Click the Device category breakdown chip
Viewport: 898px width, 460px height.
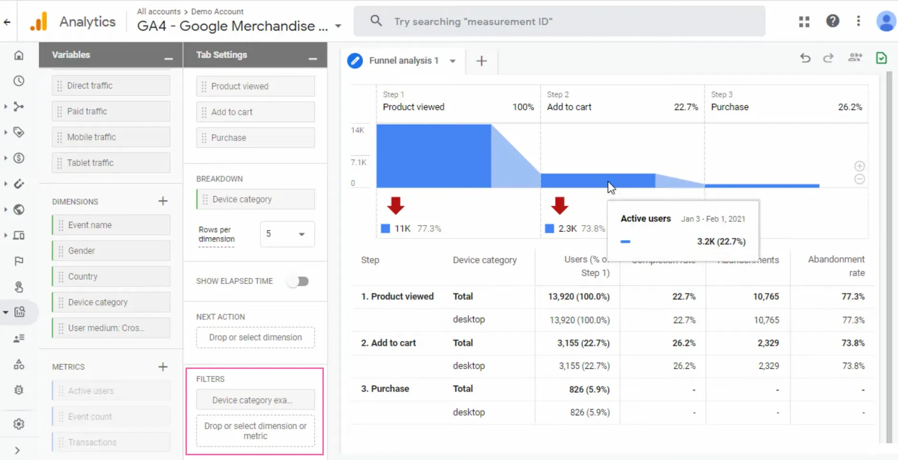pos(256,199)
